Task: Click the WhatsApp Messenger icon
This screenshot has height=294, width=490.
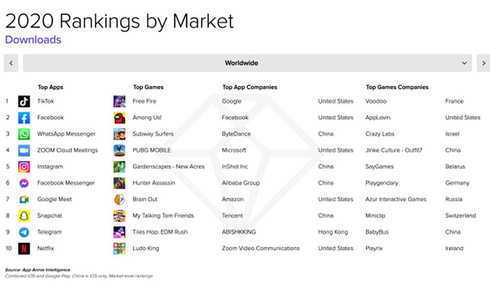Action: coord(24,134)
